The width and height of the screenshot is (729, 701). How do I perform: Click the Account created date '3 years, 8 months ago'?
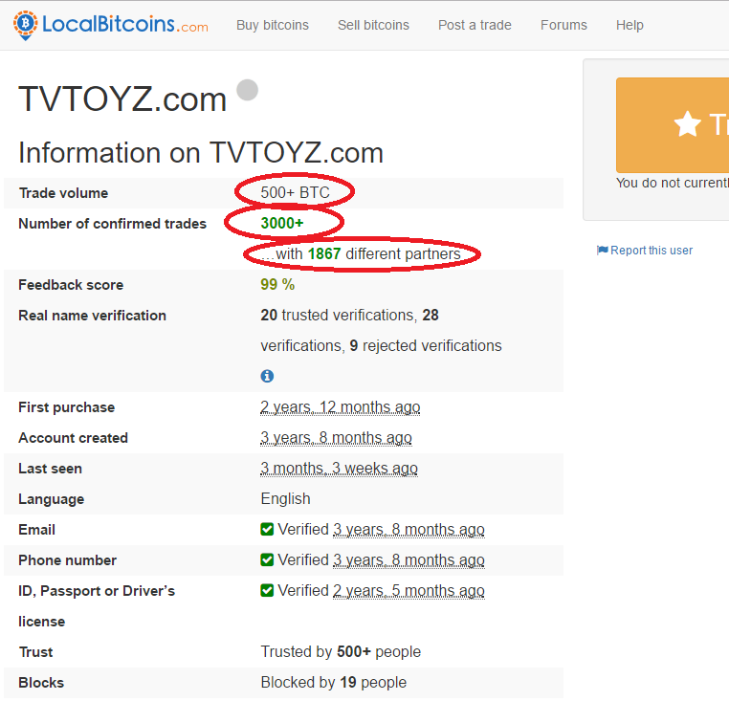click(336, 438)
